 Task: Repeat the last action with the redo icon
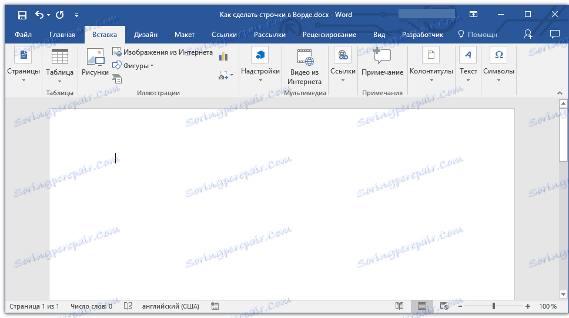(60, 15)
